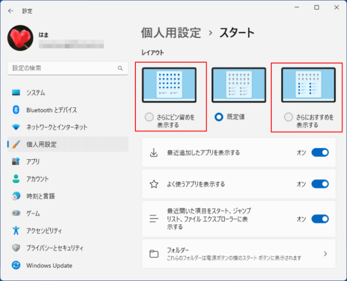Click the アプリ icon
Image resolution: width=347 pixels, height=281 pixels.
click(16, 161)
